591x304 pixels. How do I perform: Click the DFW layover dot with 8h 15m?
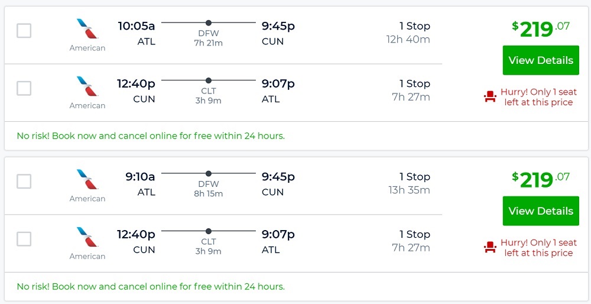[x=209, y=174]
